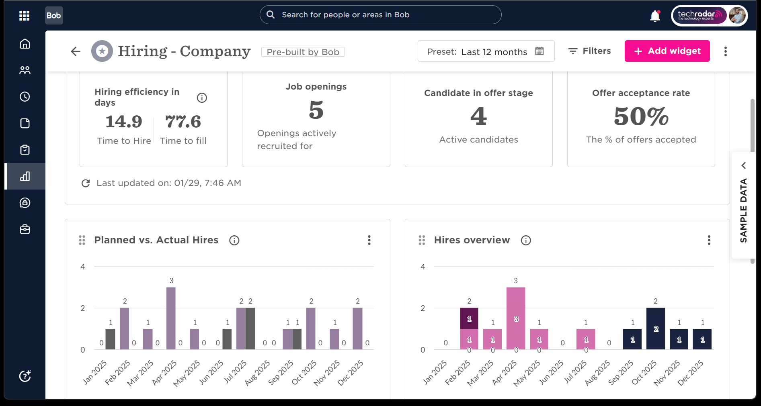Open the Hiring briefcase icon
761x406 pixels.
(x=25, y=229)
